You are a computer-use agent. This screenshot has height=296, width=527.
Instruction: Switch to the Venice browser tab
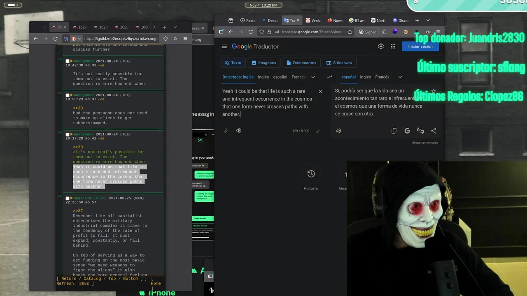pyautogui.click(x=313, y=21)
